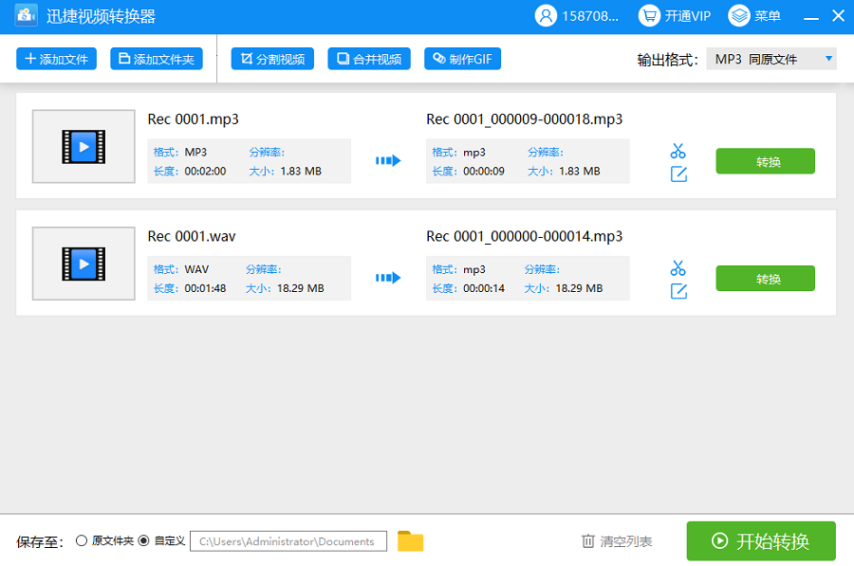Screen dimensions: 854x566
Task: Click output name Rec 0001_000000-000014.mp3
Action: pos(524,236)
